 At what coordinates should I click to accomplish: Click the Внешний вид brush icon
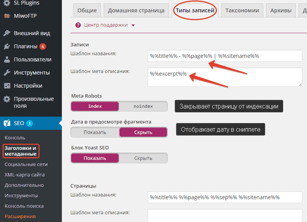(7, 33)
